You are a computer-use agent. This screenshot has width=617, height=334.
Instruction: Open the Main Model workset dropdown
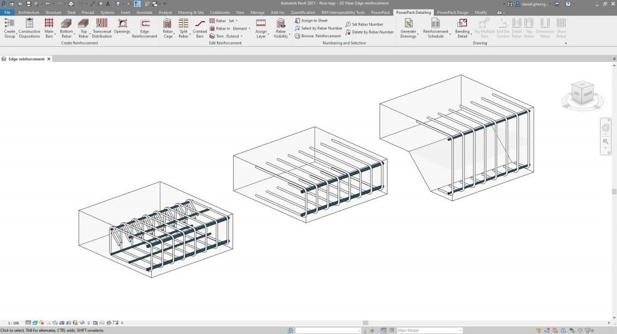coord(429,330)
